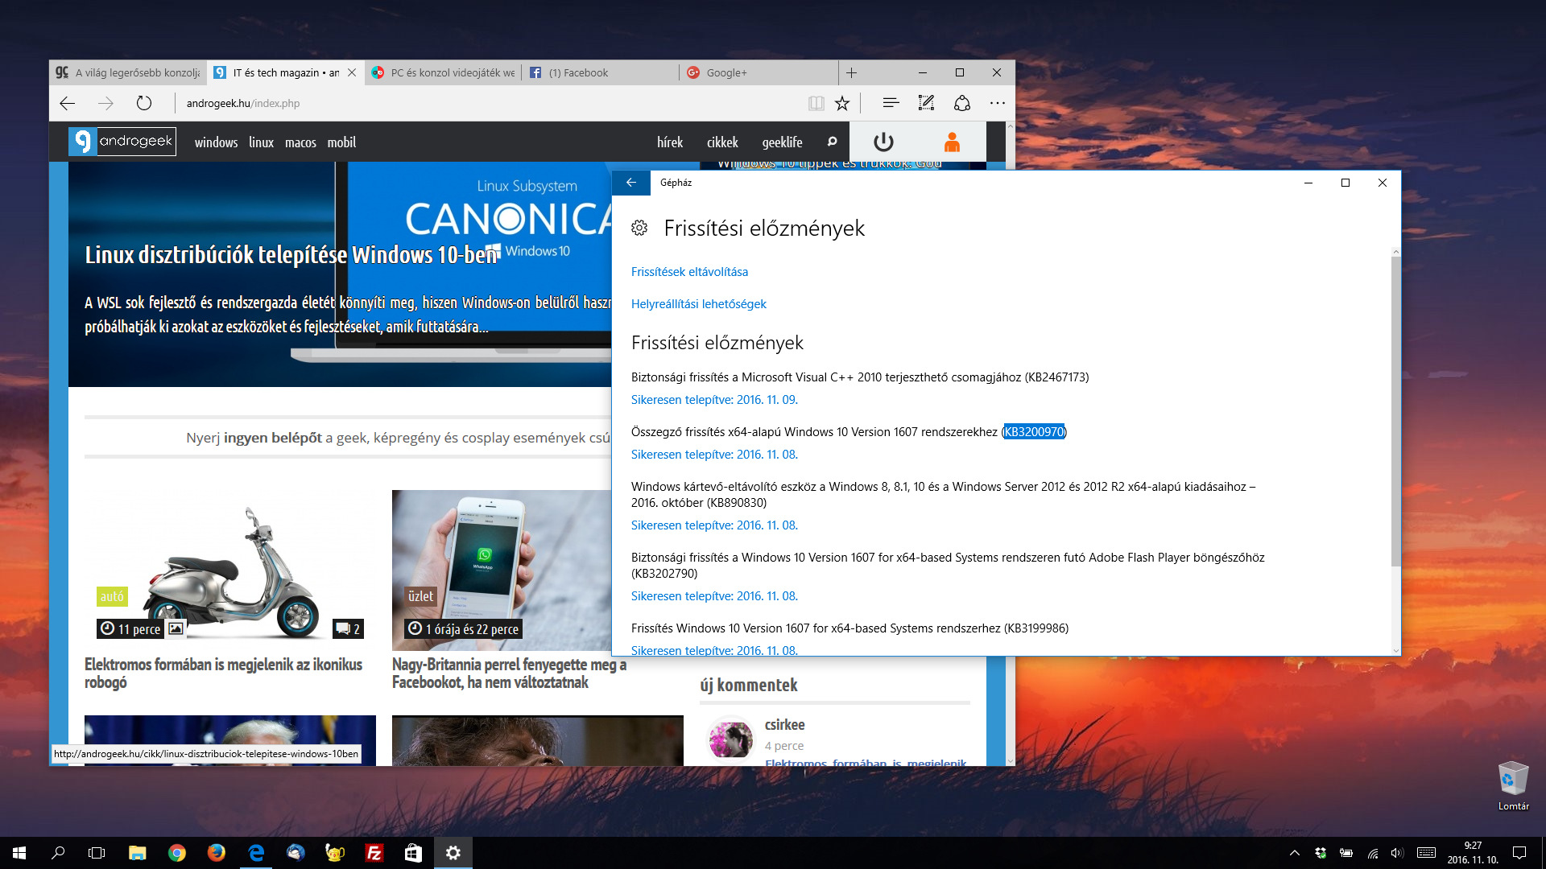Viewport: 1546px width, 869px height.
Task: Open Action Center notification icon
Action: click(1519, 853)
